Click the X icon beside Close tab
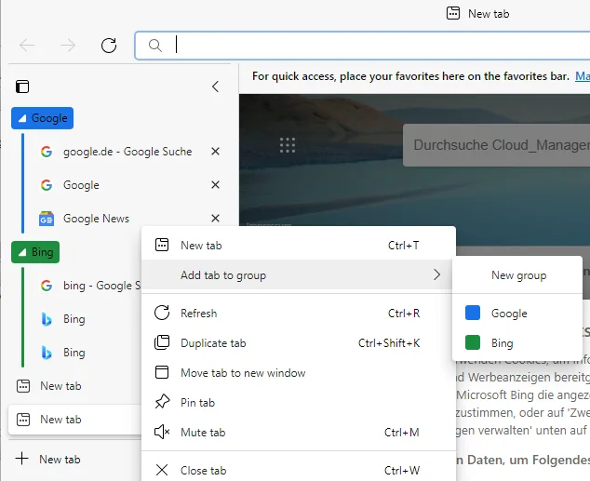This screenshot has height=481, width=590. point(162,470)
